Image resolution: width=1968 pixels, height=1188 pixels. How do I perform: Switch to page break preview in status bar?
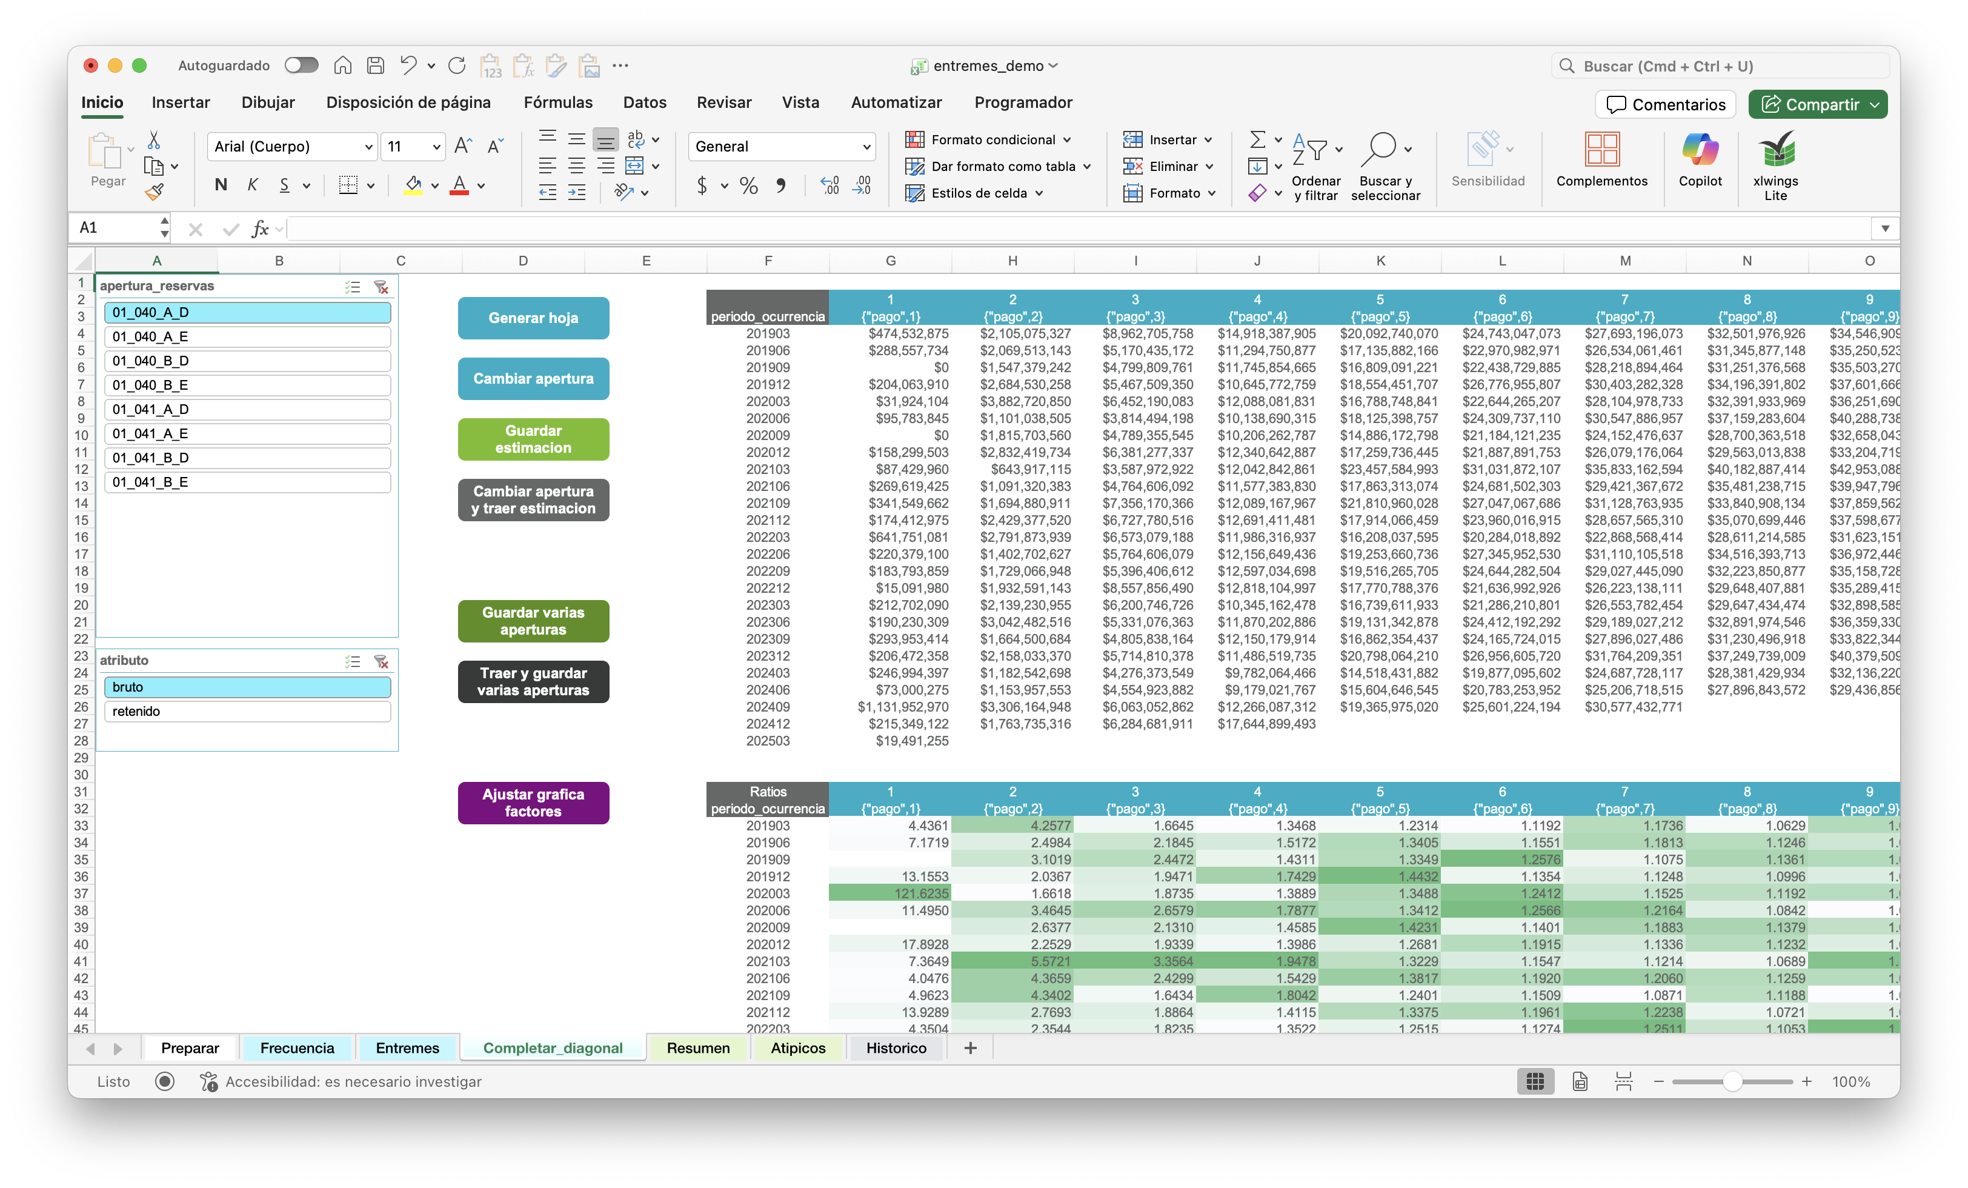(1623, 1082)
